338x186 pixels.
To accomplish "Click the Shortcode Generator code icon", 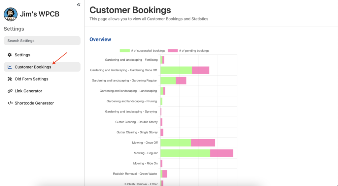I will pyautogui.click(x=10, y=103).
